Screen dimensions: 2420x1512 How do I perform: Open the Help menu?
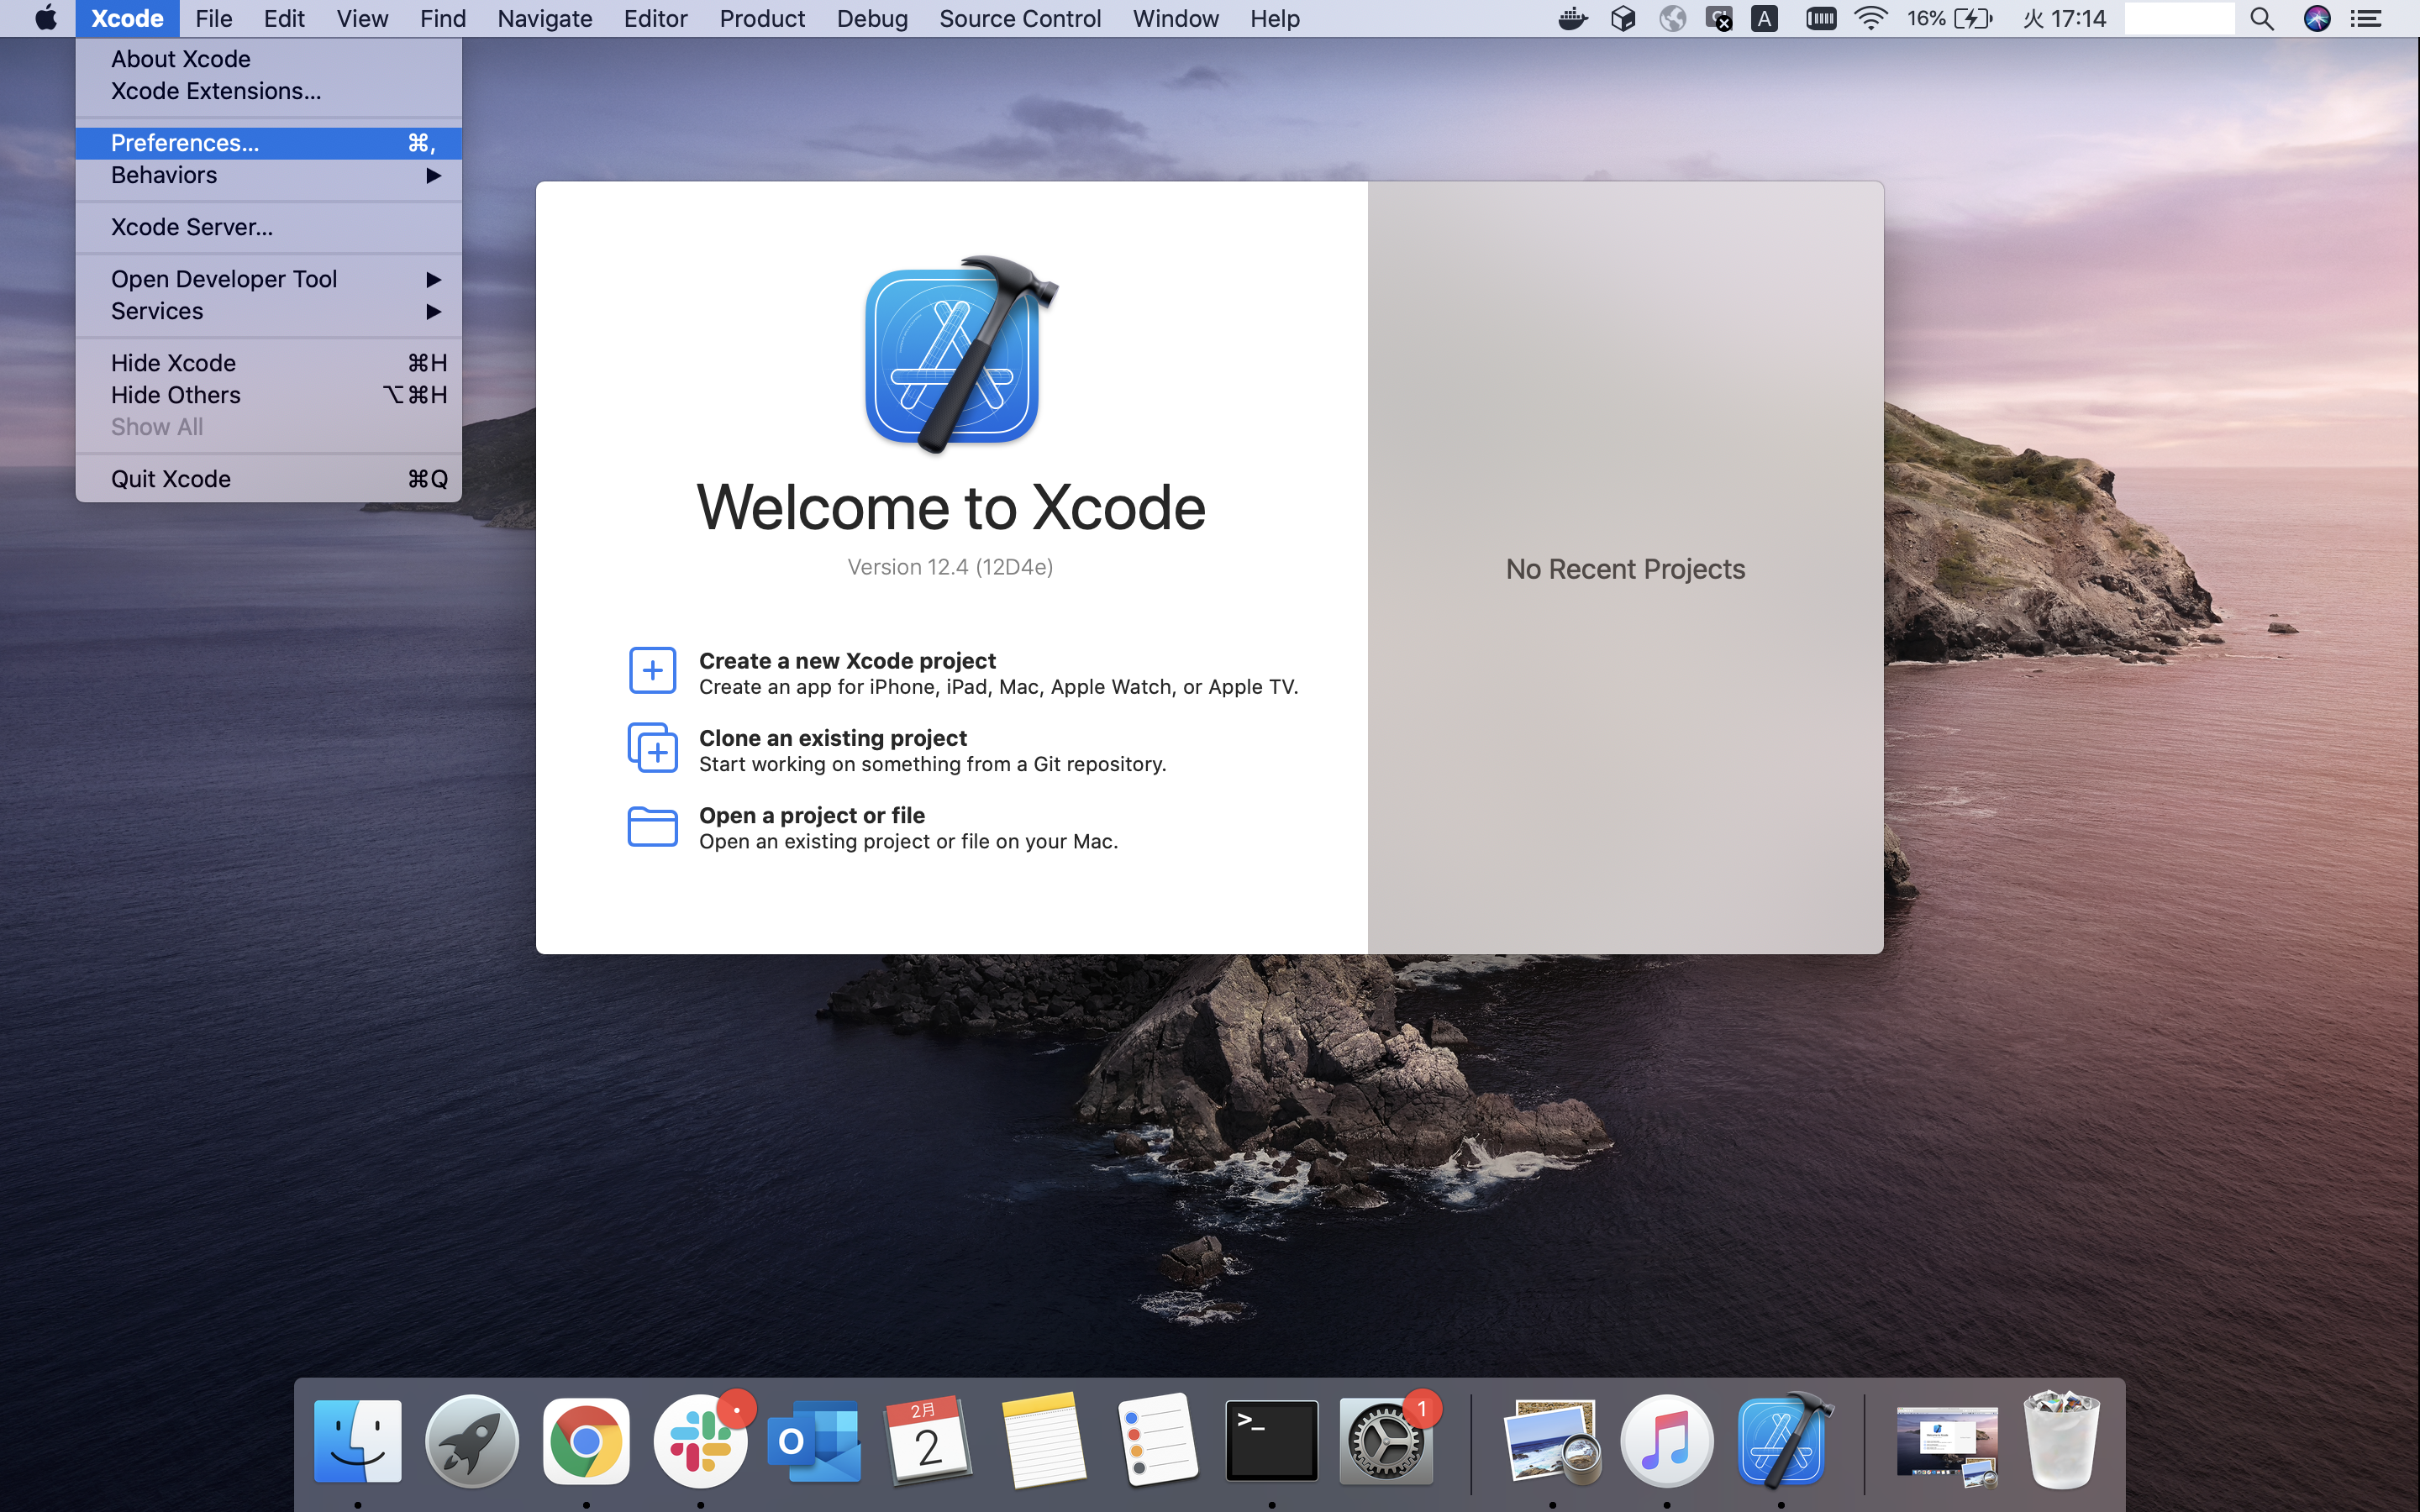1275,18
